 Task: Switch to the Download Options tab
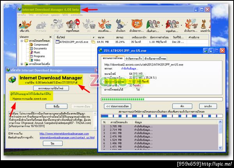coord(155,58)
